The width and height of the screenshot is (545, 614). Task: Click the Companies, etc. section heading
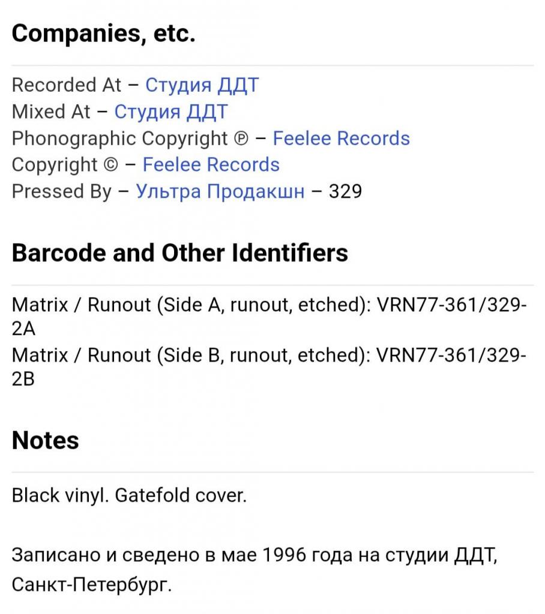(103, 34)
